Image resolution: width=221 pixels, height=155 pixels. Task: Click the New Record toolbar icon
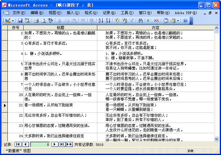pyautogui.click(x=150, y=21)
